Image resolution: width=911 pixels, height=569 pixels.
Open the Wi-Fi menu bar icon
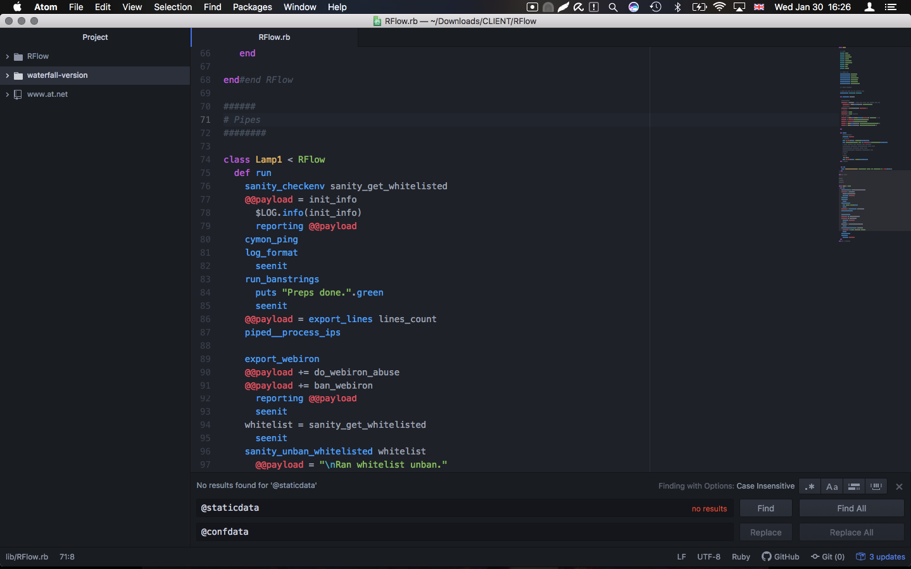click(x=719, y=7)
